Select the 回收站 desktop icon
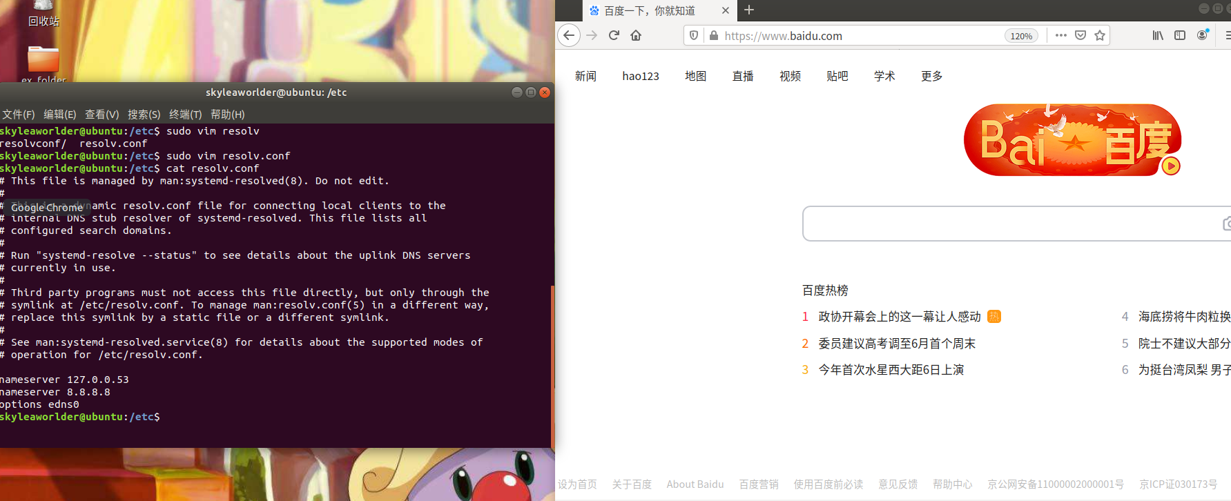This screenshot has height=501, width=1231. tap(43, 14)
